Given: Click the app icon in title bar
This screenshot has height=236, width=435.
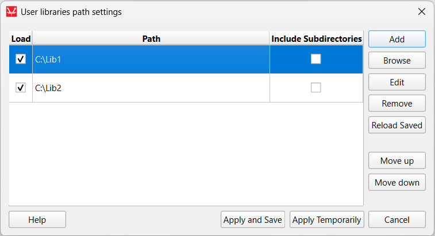Looking at the screenshot, I should coord(11,11).
